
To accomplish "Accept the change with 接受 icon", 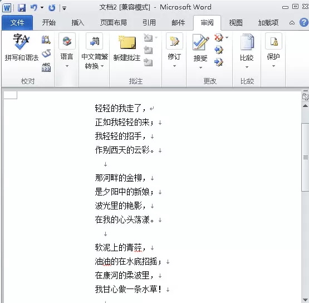I will [200, 42].
